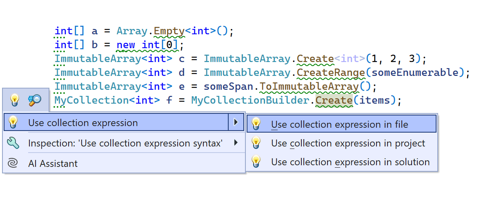Viewport: 490px width, 204px height.
Task: Click highlighted Create in MyCollectionBuilder line
Action: coord(334,100)
